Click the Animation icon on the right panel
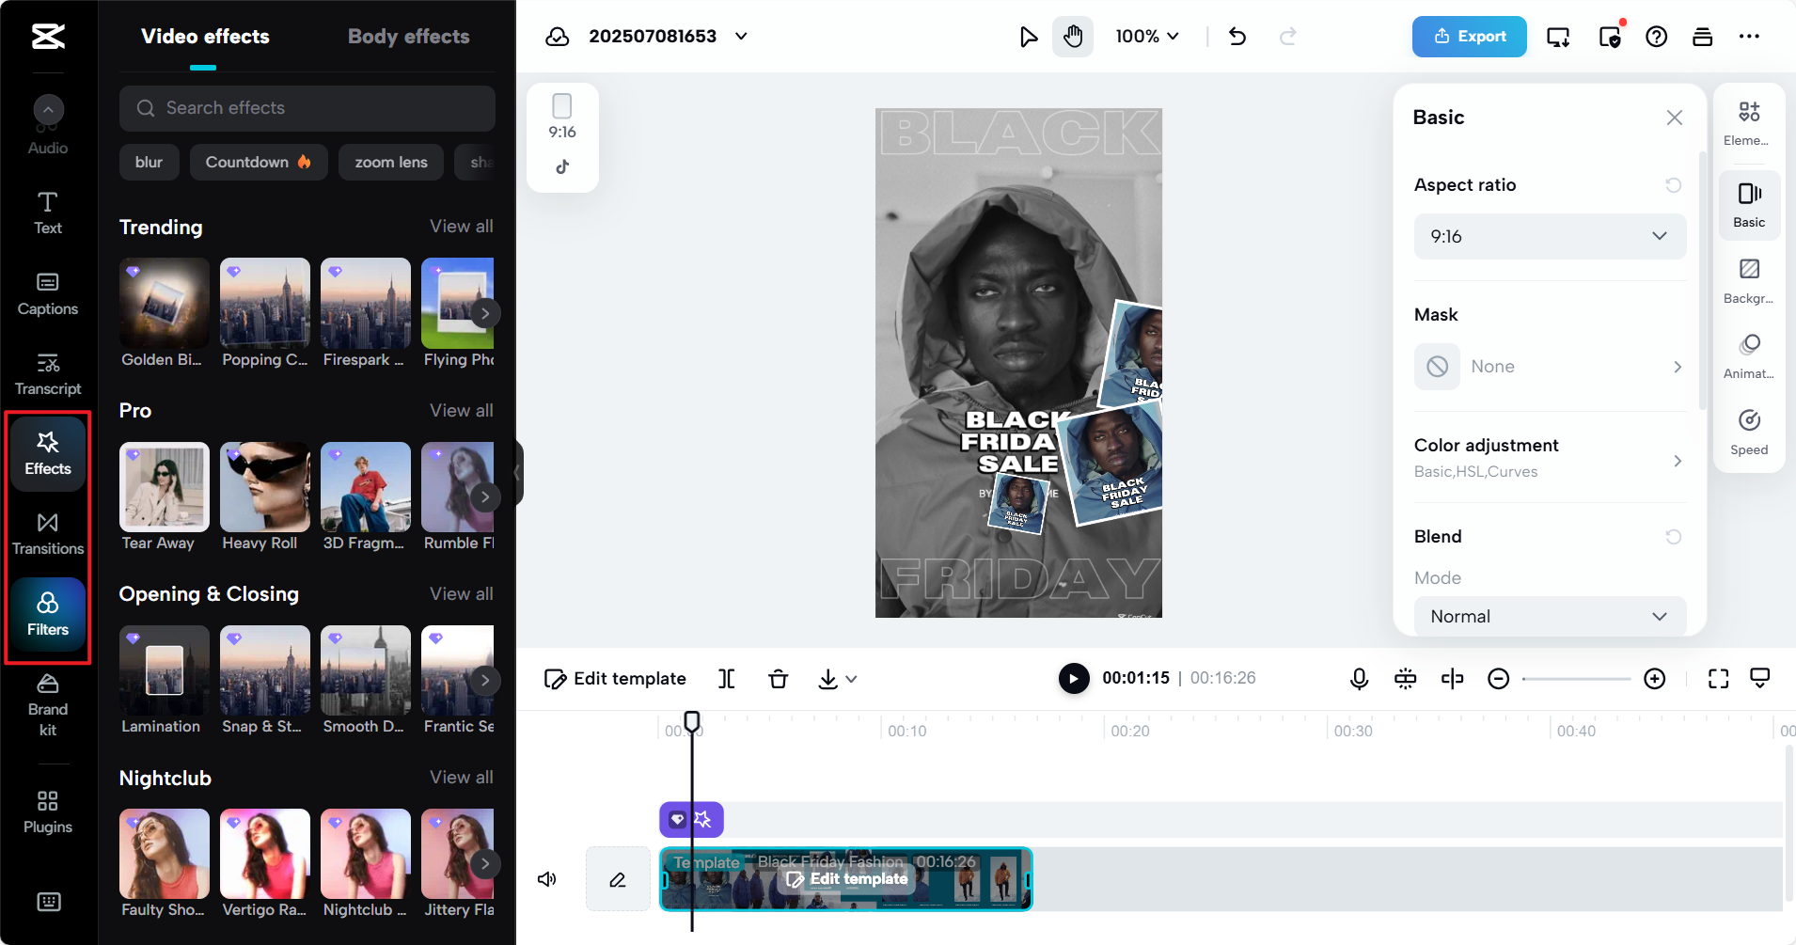The width and height of the screenshot is (1796, 945). [x=1749, y=354]
